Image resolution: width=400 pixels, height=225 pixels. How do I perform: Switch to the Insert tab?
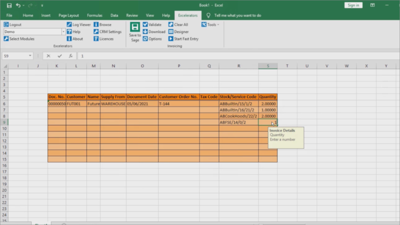tap(46, 15)
